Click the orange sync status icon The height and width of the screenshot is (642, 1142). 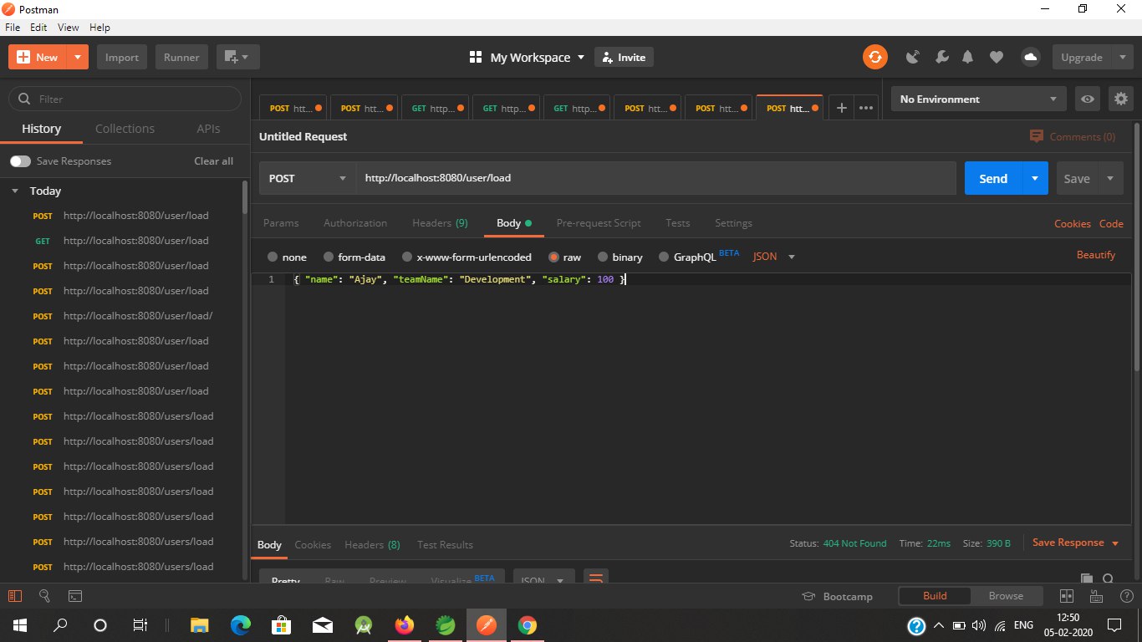(874, 57)
